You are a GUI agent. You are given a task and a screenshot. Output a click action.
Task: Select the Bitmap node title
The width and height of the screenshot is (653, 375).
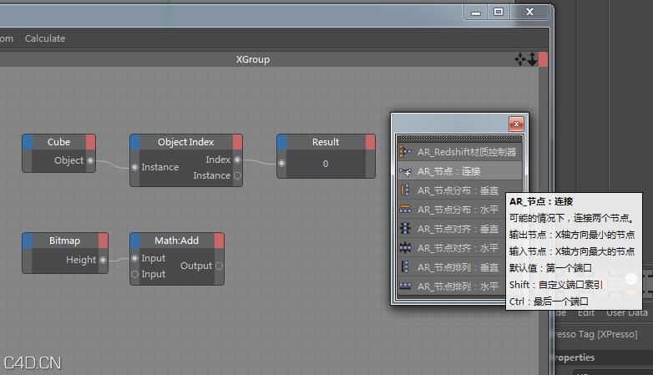(x=64, y=241)
